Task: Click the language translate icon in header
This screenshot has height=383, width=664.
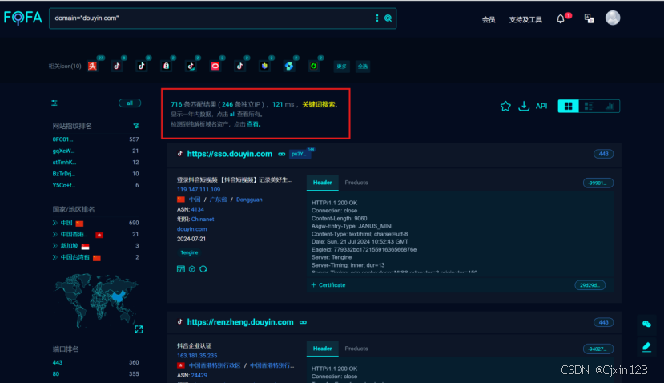Action: click(589, 18)
